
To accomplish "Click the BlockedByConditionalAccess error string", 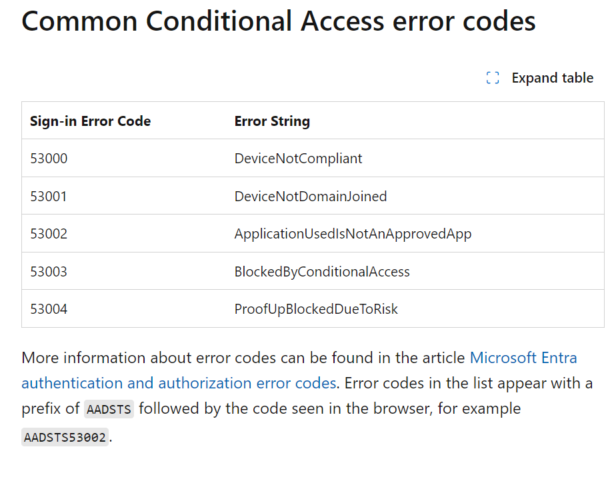I will [x=322, y=271].
